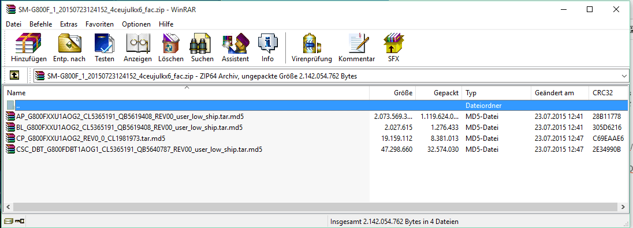
Task: Sort by the Name column header
Action: pyautogui.click(x=187, y=93)
